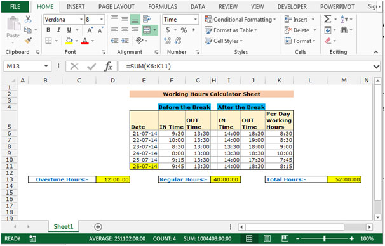
Task: Expand the Name Box dropdown arrow
Action: [46, 66]
